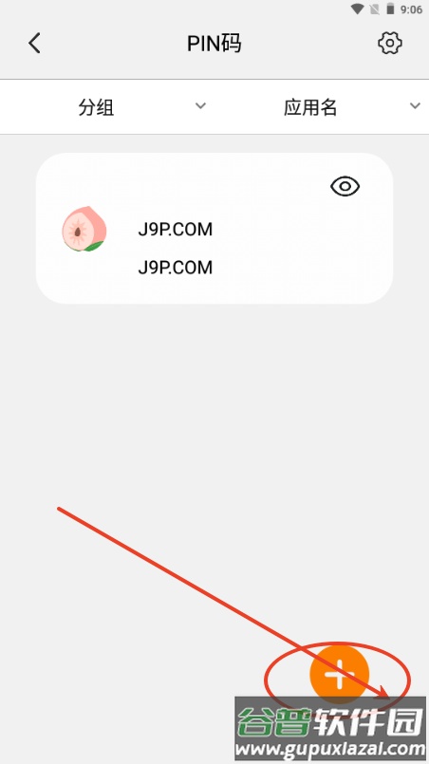Tap the battery status icon
429x764 pixels.
(x=390, y=9)
